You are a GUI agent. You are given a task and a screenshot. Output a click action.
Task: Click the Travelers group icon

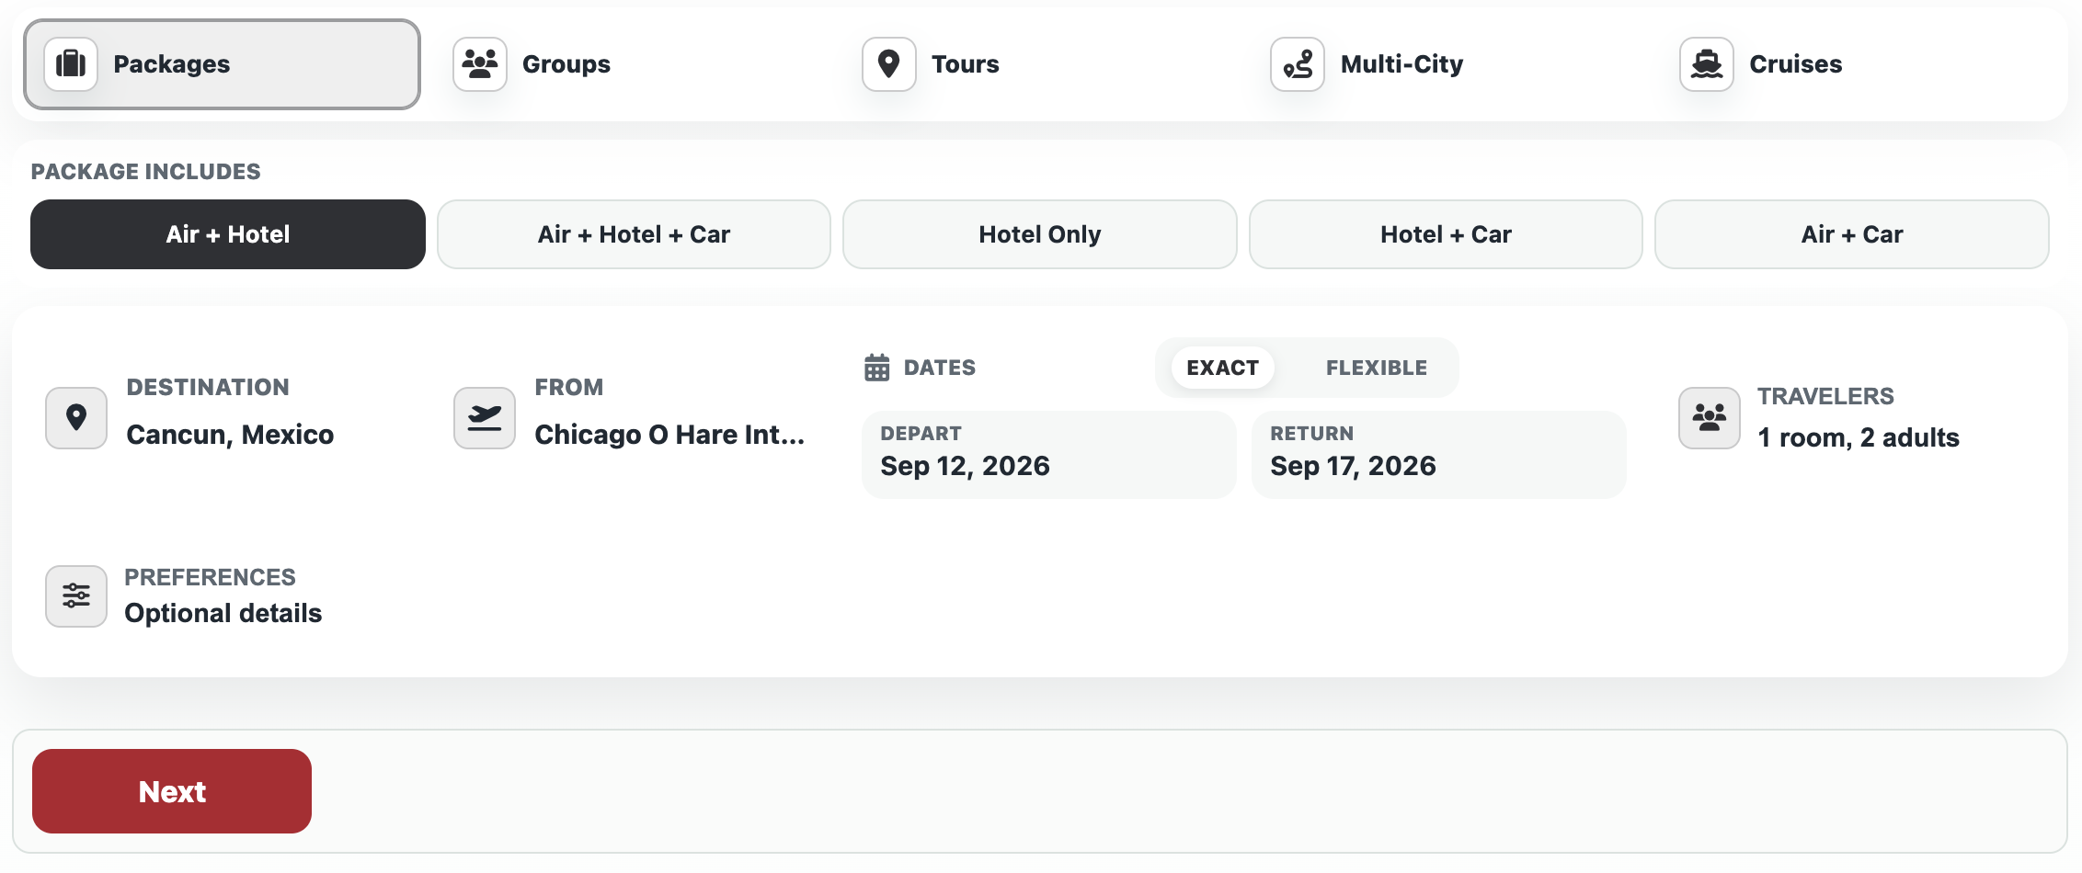pyautogui.click(x=1710, y=418)
